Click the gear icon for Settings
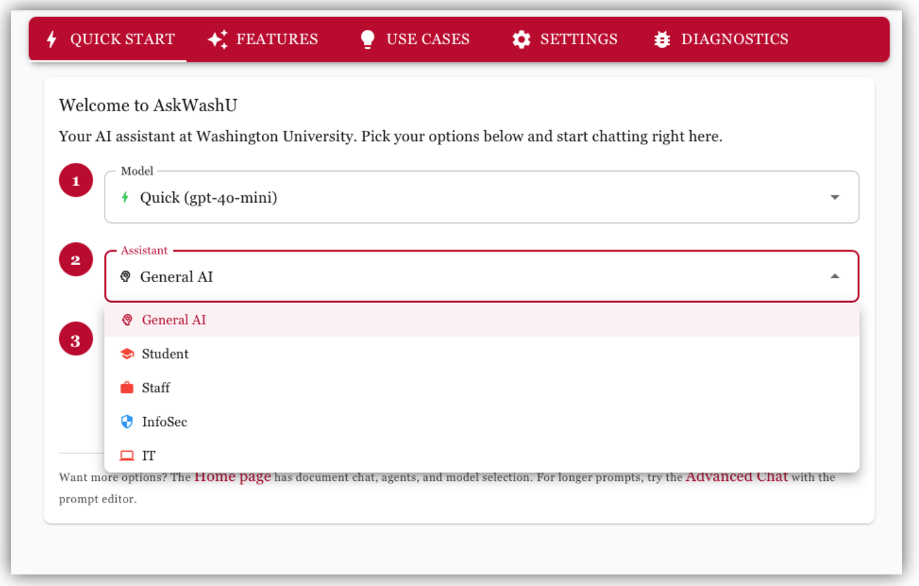Viewport: 919px width, 586px height. (521, 39)
